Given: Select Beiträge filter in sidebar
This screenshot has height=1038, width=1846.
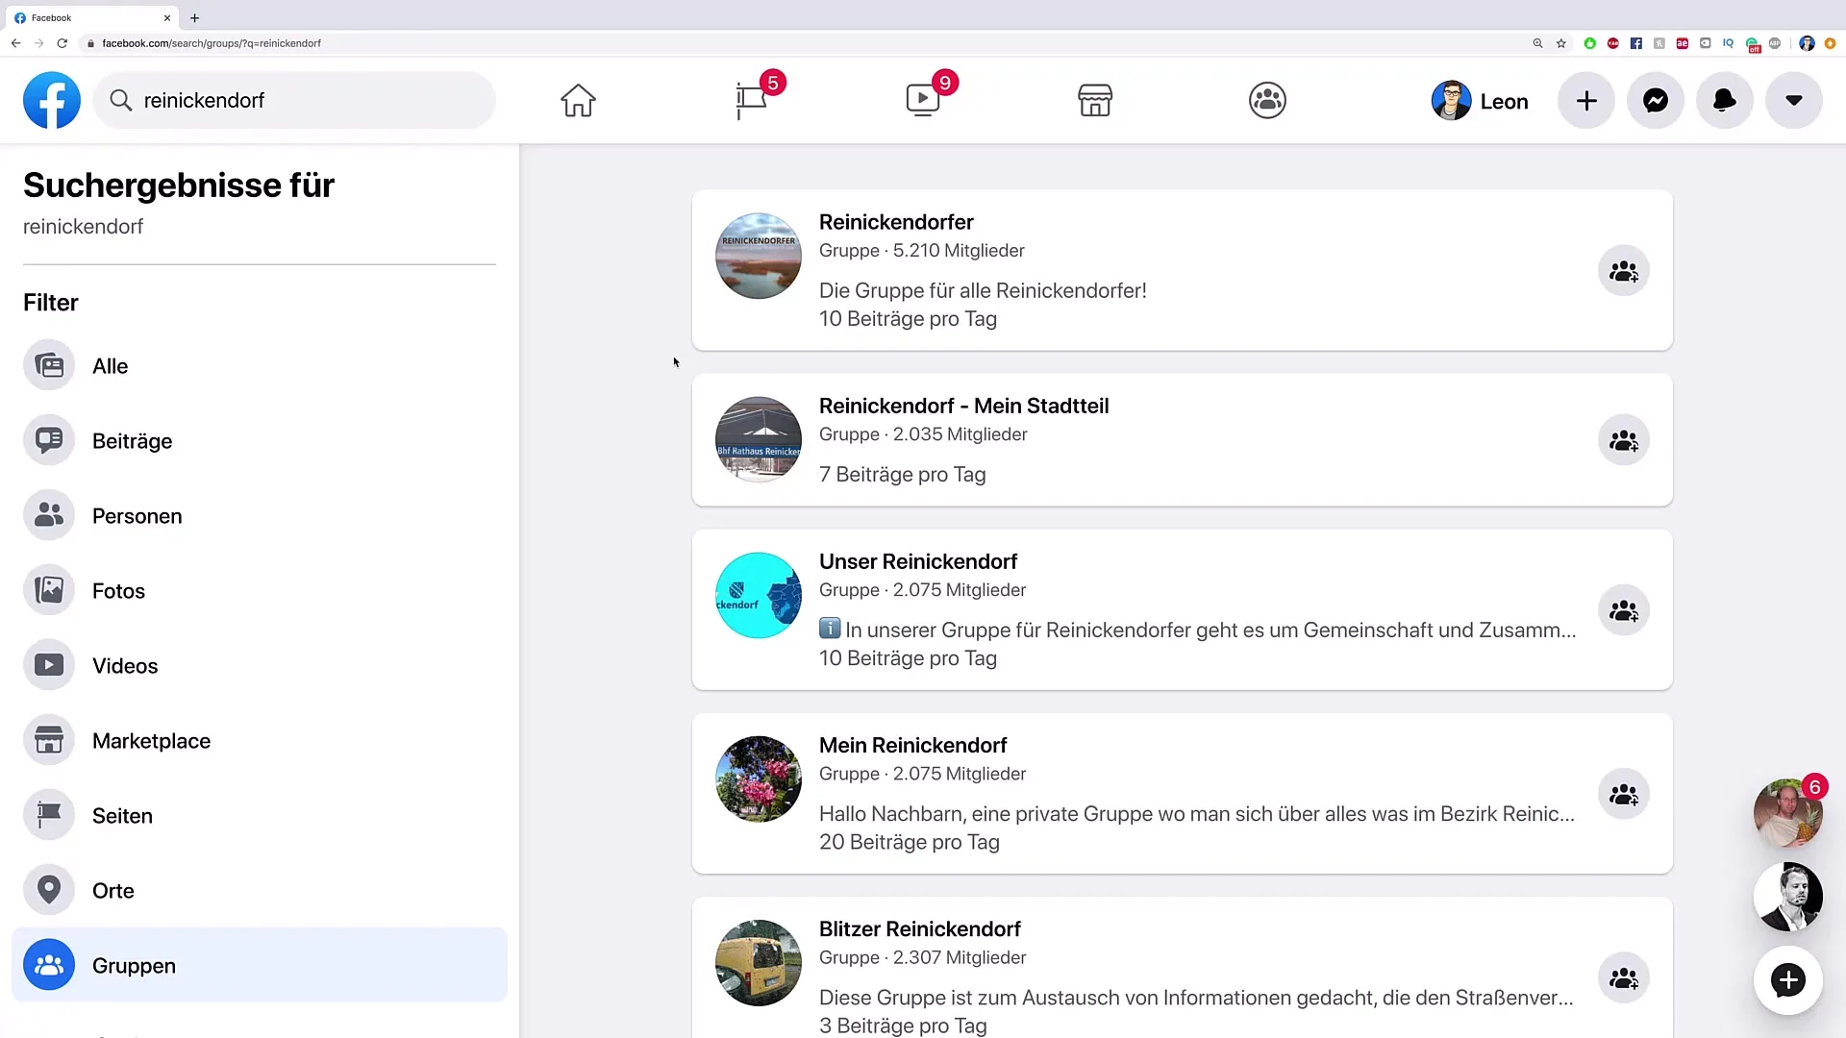Looking at the screenshot, I should click(132, 441).
